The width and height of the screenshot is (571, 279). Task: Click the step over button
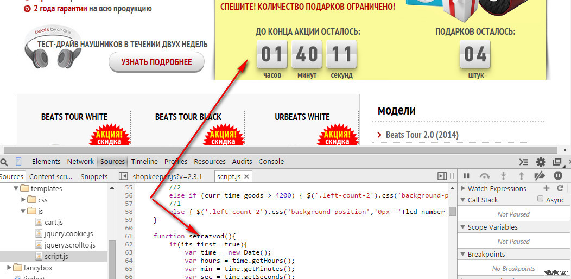pyautogui.click(x=485, y=176)
